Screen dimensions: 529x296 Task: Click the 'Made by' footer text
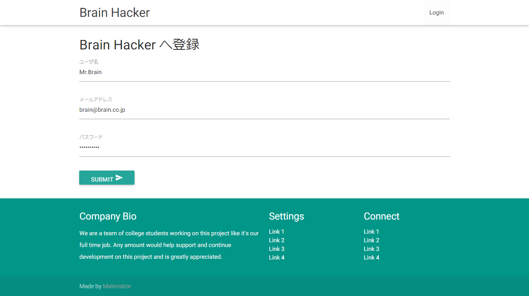pyautogui.click(x=90, y=286)
